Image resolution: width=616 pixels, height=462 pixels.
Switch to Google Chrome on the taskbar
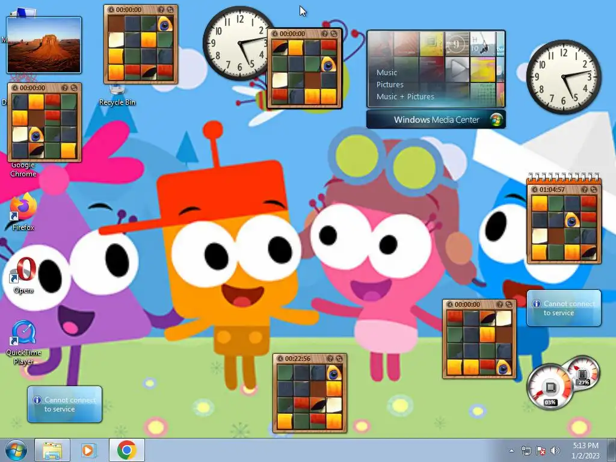coord(126,450)
